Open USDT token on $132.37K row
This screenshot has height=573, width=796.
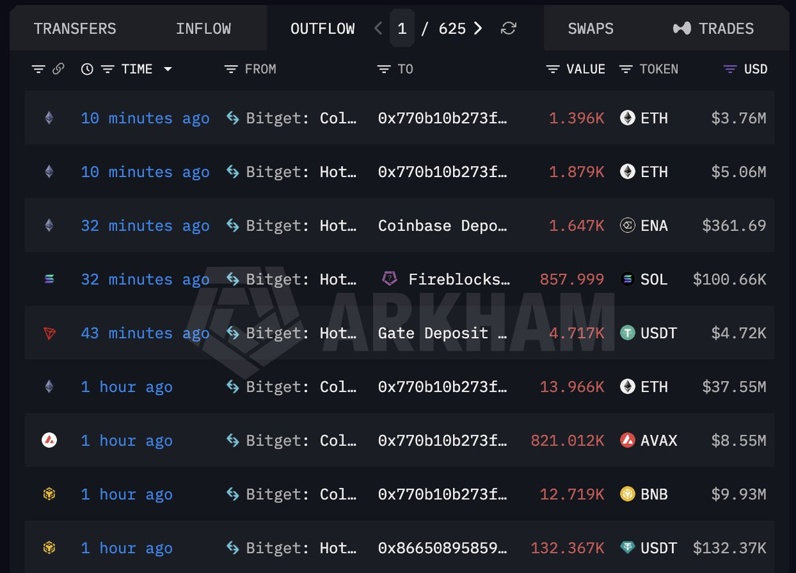(648, 548)
